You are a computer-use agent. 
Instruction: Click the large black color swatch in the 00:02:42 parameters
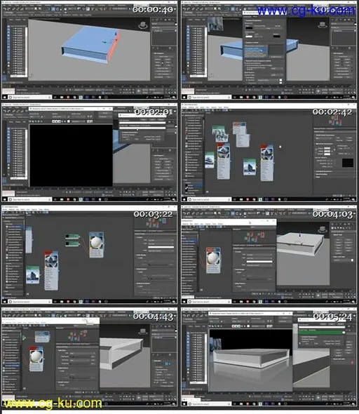point(347,163)
